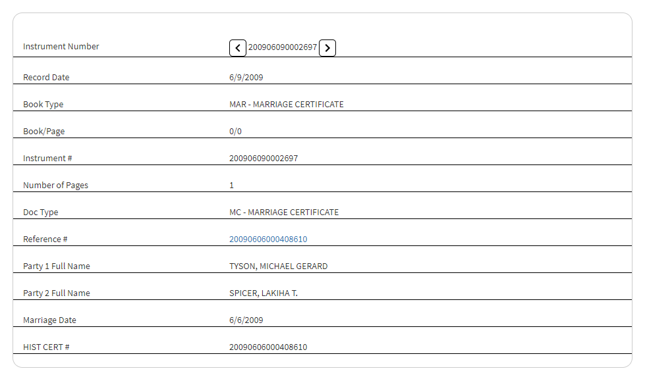
Task: Click the Instrument Number field label
Action: point(61,47)
